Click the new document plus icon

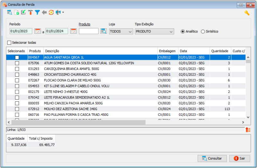[16, 13]
